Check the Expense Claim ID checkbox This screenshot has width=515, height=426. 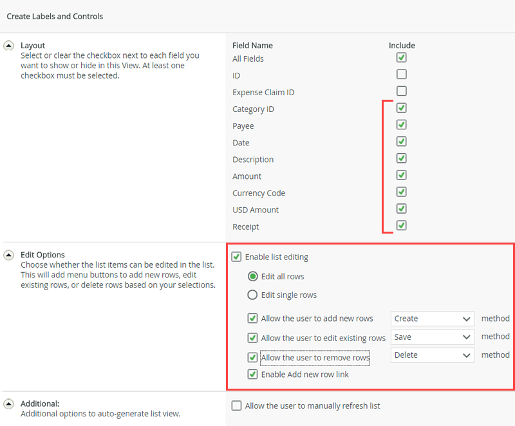(402, 91)
